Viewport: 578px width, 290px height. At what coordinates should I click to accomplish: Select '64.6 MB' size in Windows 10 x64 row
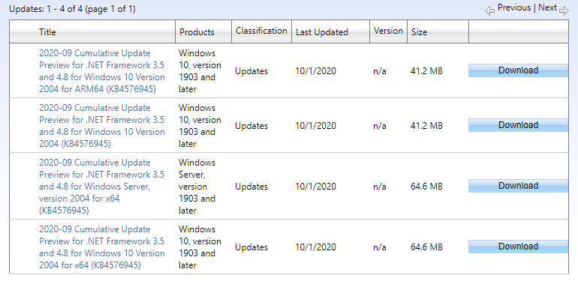tap(426, 247)
